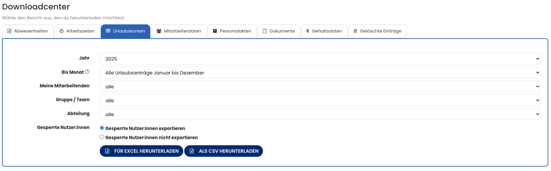Switch to the Dokumente tab

click(x=279, y=31)
